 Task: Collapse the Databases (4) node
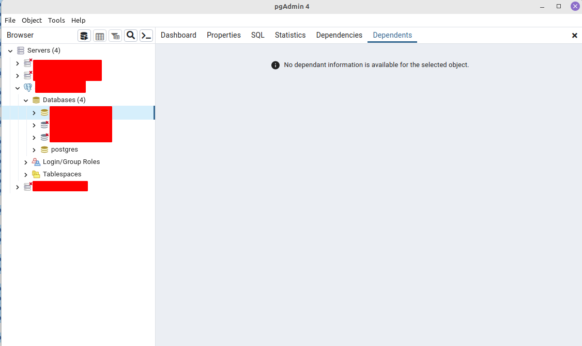click(26, 100)
